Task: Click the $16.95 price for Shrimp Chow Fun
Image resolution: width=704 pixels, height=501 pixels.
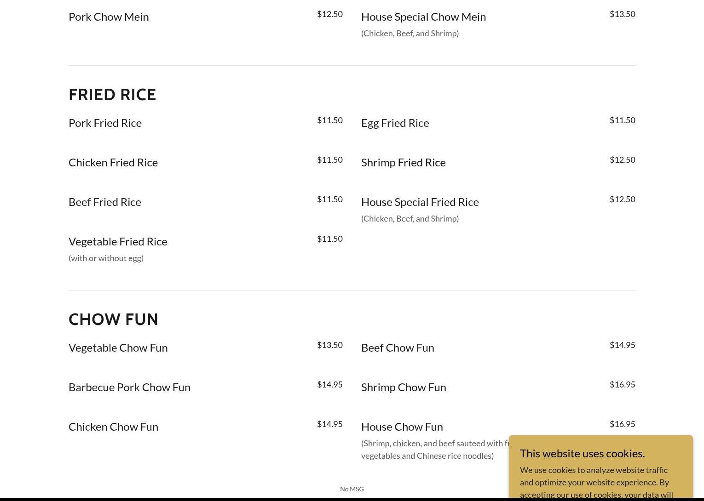Action: tap(623, 384)
